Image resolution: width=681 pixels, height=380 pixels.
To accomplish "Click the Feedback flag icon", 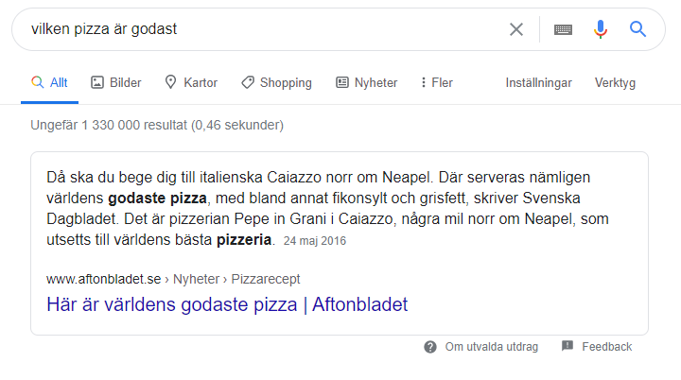I will (x=567, y=347).
